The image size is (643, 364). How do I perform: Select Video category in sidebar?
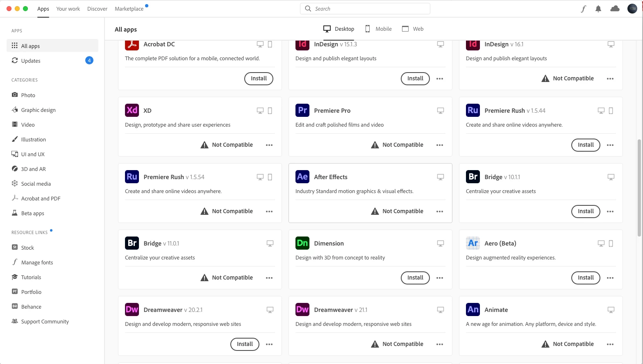tap(52, 125)
